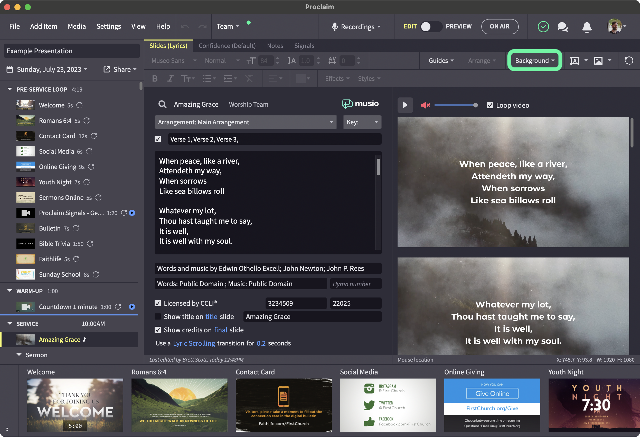Image resolution: width=640 pixels, height=437 pixels.
Task: Toggle bold text formatting
Action: coord(155,79)
